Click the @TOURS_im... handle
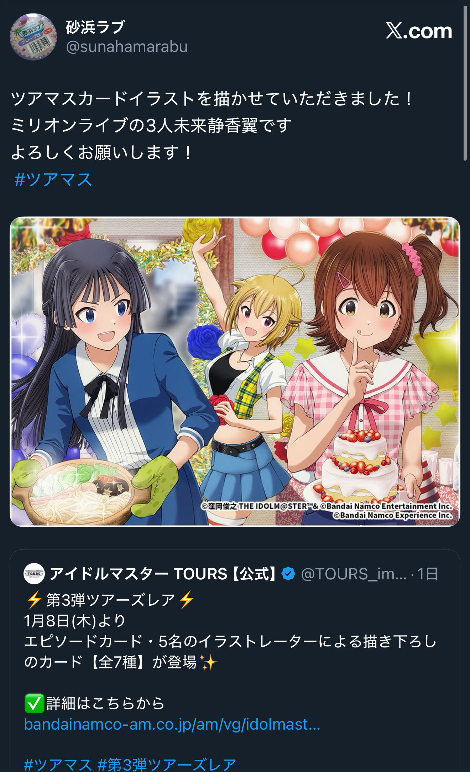The height and width of the screenshot is (772, 470). point(354,574)
